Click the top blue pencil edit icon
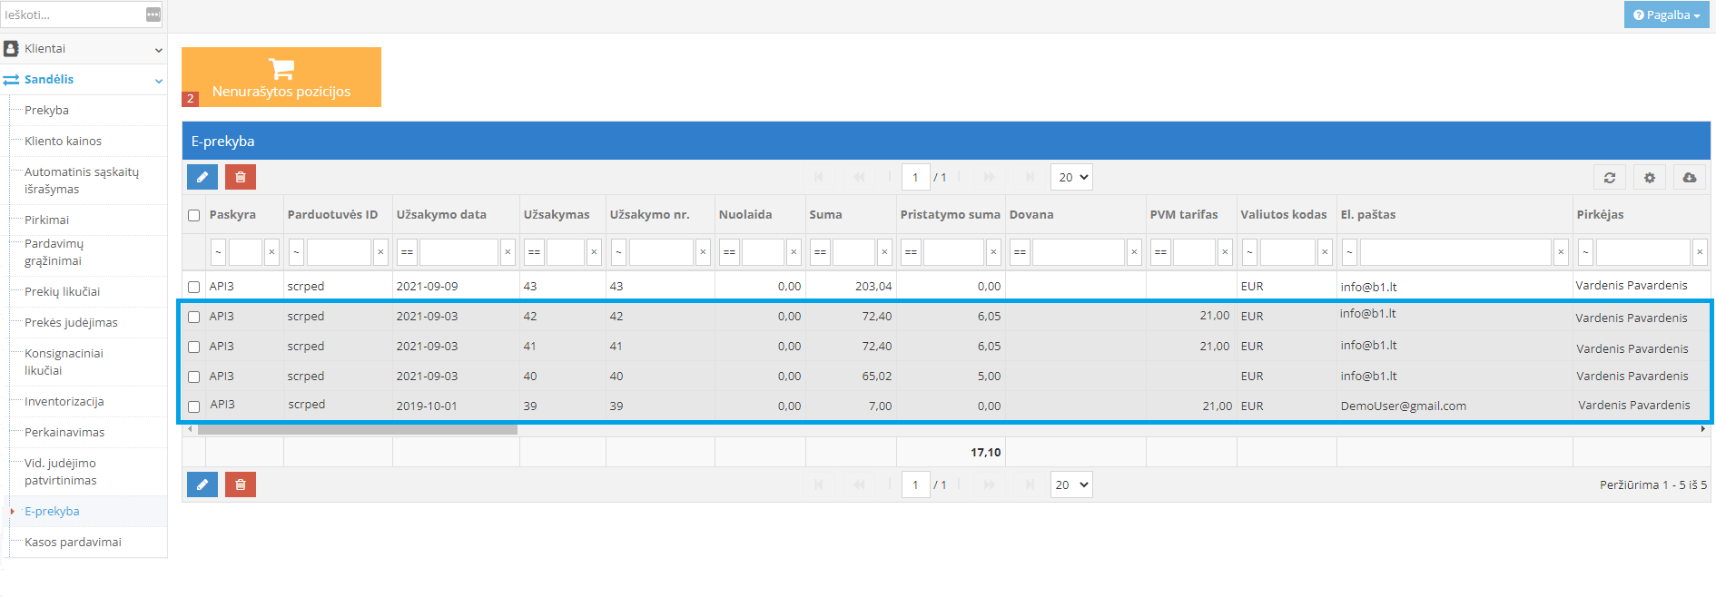 tap(202, 177)
